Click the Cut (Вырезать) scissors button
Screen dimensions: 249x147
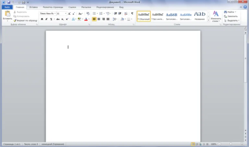(20, 12)
